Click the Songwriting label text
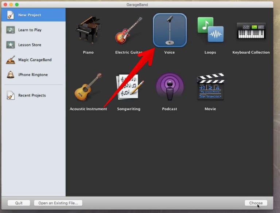Screen dimensions: 280x213 [x=129, y=109]
